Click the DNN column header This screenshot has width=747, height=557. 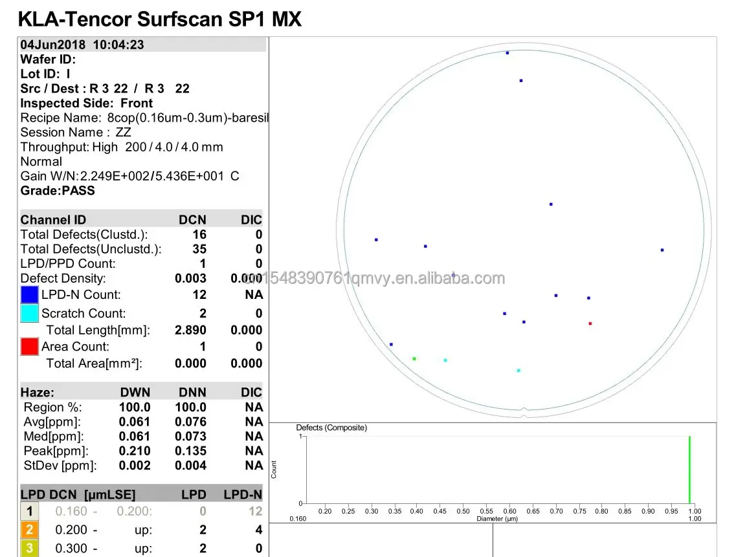(192, 392)
